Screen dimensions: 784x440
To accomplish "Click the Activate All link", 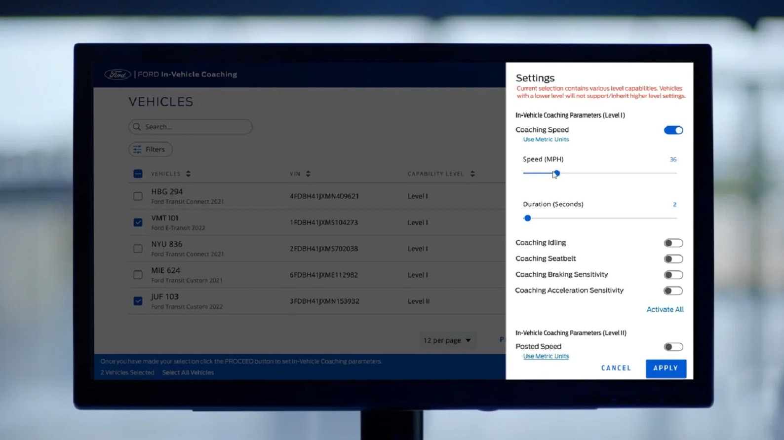I will pos(665,309).
